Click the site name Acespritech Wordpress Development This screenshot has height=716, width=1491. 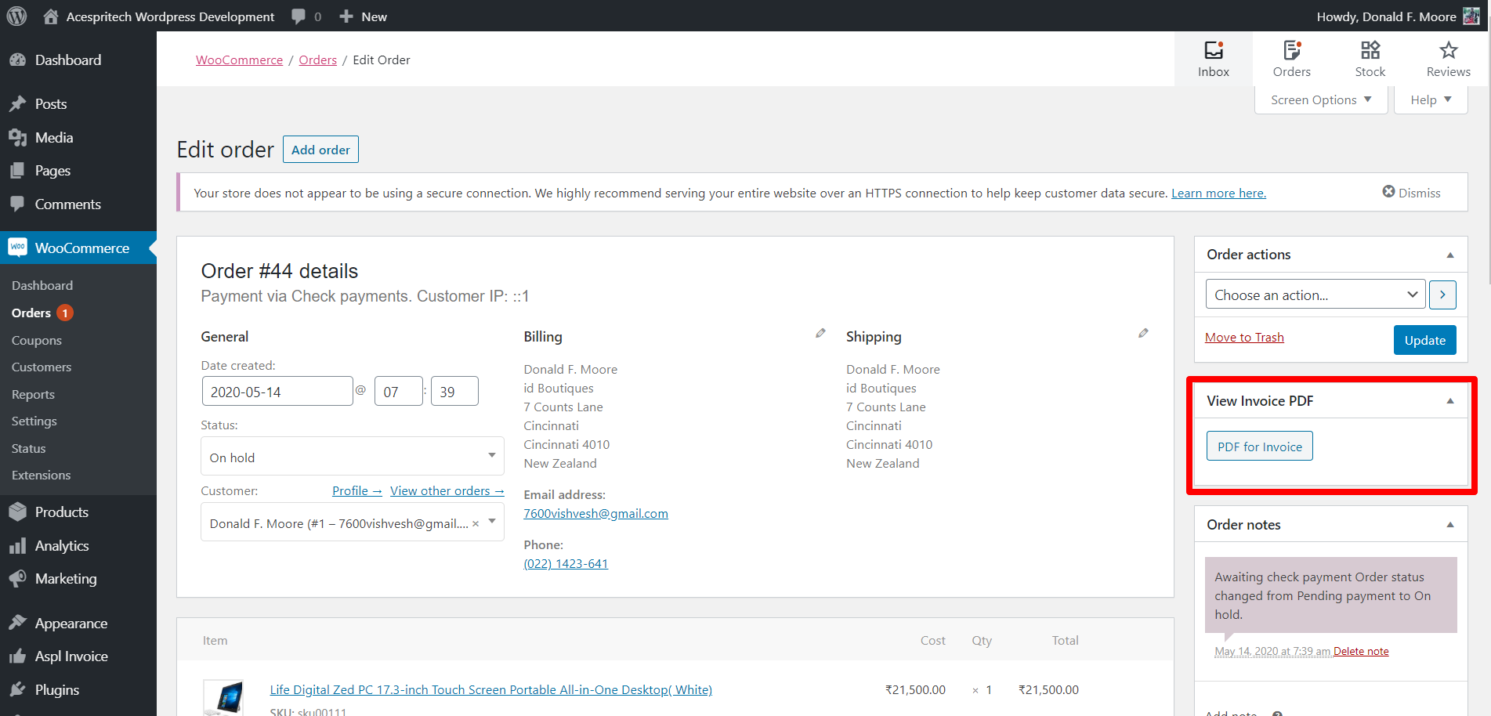pos(170,16)
